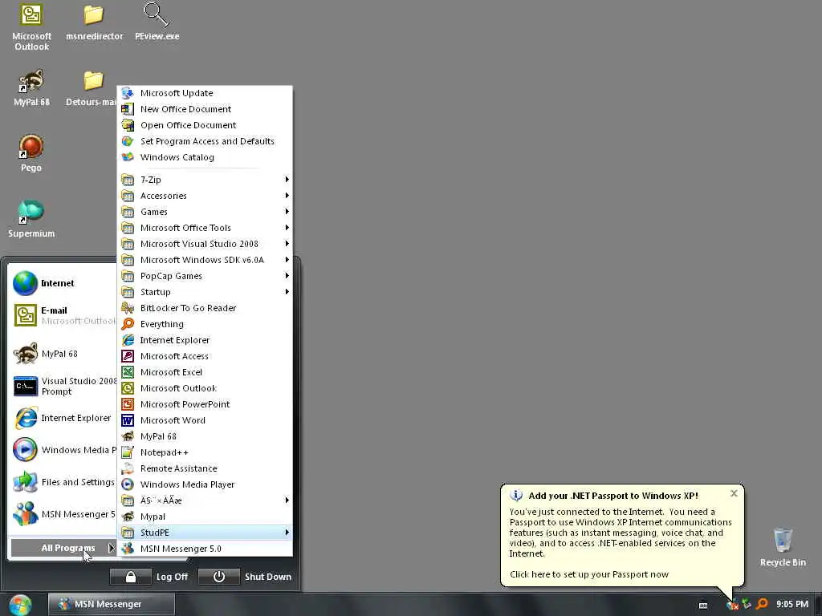This screenshot has height=616, width=822.
Task: Click the Remote Assistance icon
Action: point(128,468)
